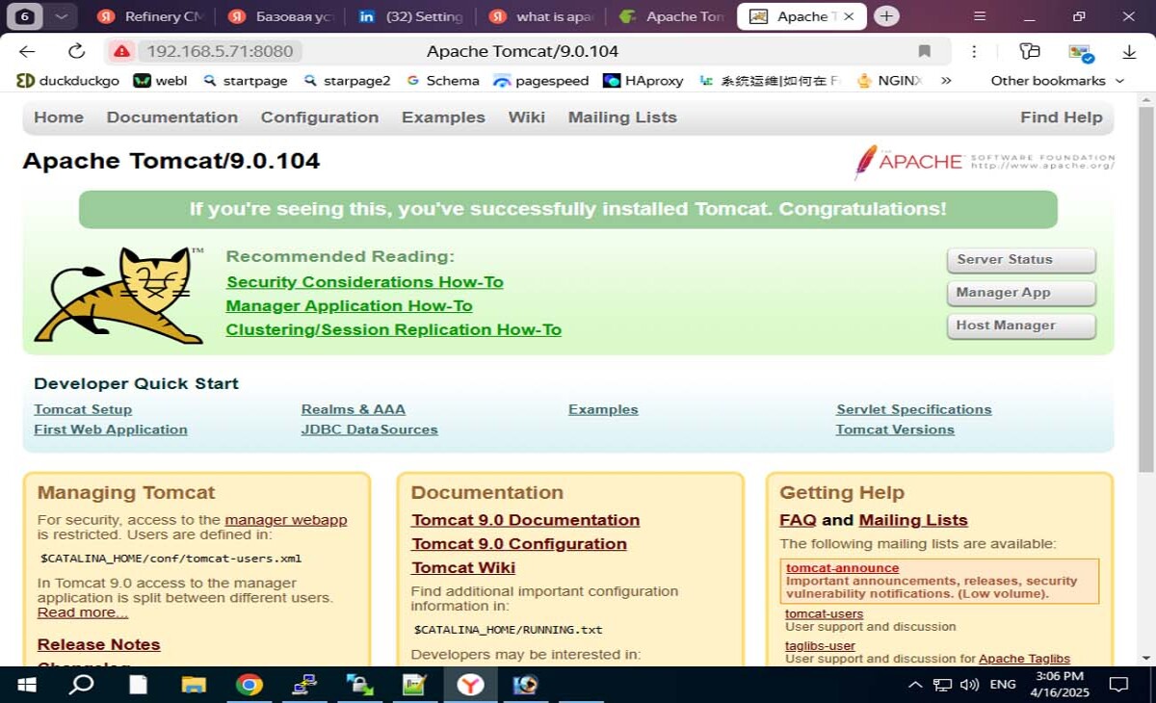Click the volume speaker tray icon
Viewport: 1156px width, 703px height.
click(x=969, y=685)
